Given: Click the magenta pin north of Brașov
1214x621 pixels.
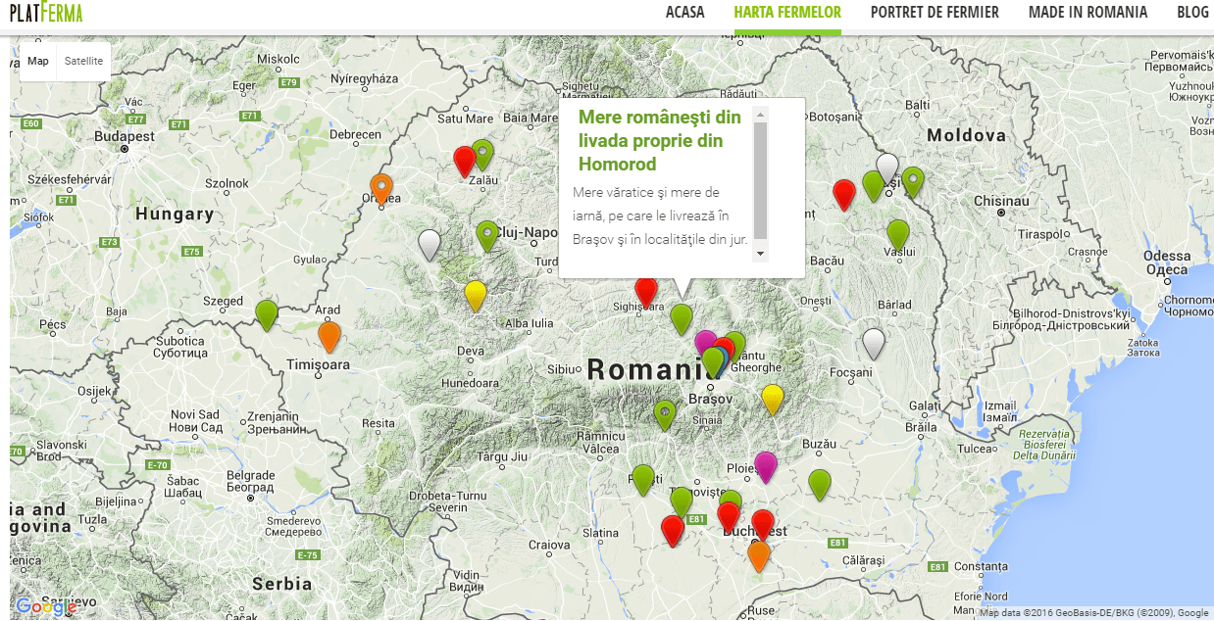Looking at the screenshot, I should pos(706,343).
